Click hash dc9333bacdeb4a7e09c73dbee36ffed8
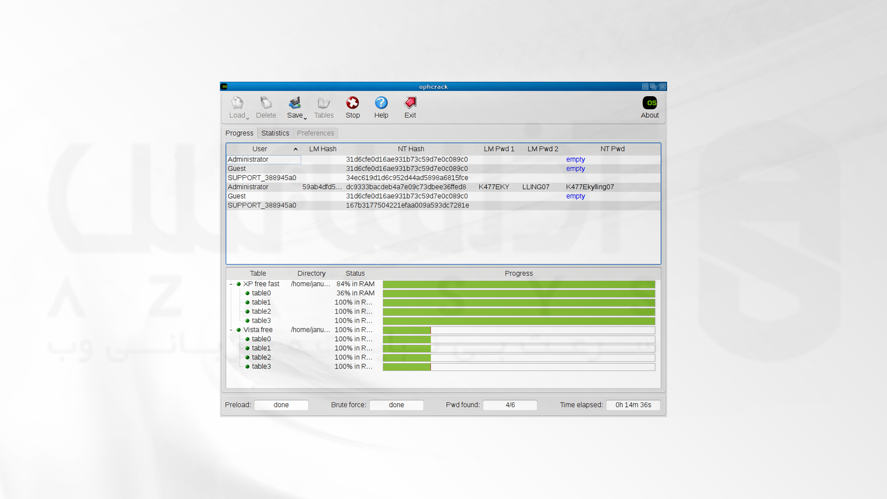 pos(406,187)
